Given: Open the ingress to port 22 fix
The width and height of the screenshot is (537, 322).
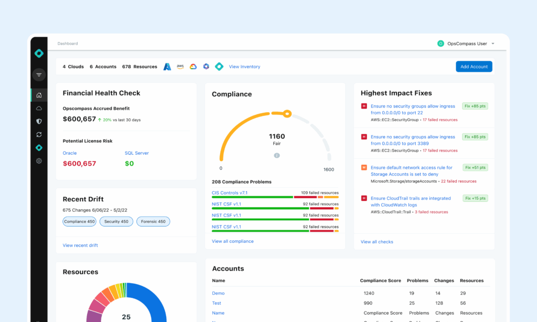Looking at the screenshot, I should [413, 109].
